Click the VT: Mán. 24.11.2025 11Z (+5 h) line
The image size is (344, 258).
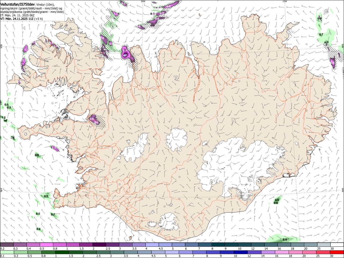point(21,19)
